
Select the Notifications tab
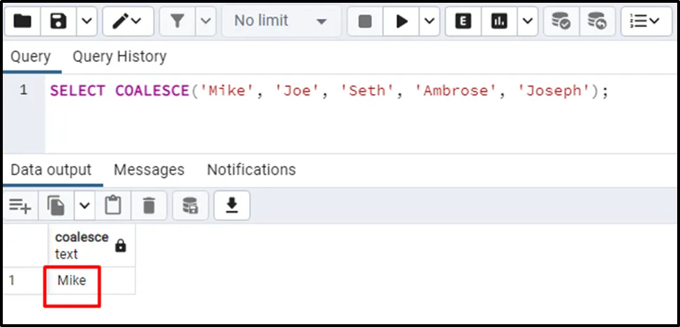pos(251,169)
